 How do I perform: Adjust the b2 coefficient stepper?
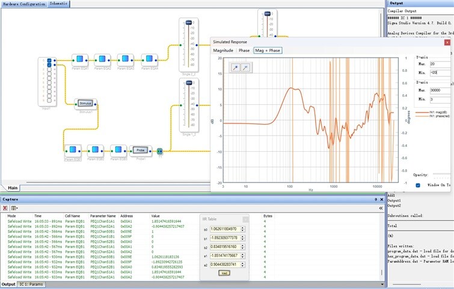[x=243, y=247]
